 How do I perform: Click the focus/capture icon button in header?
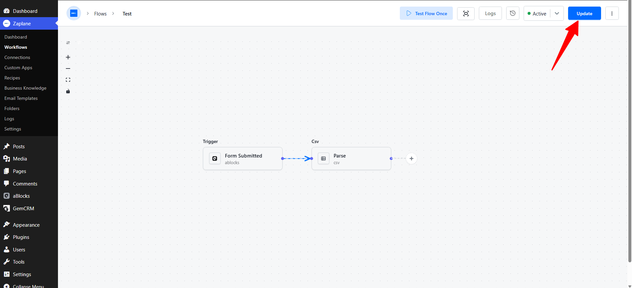click(x=466, y=14)
